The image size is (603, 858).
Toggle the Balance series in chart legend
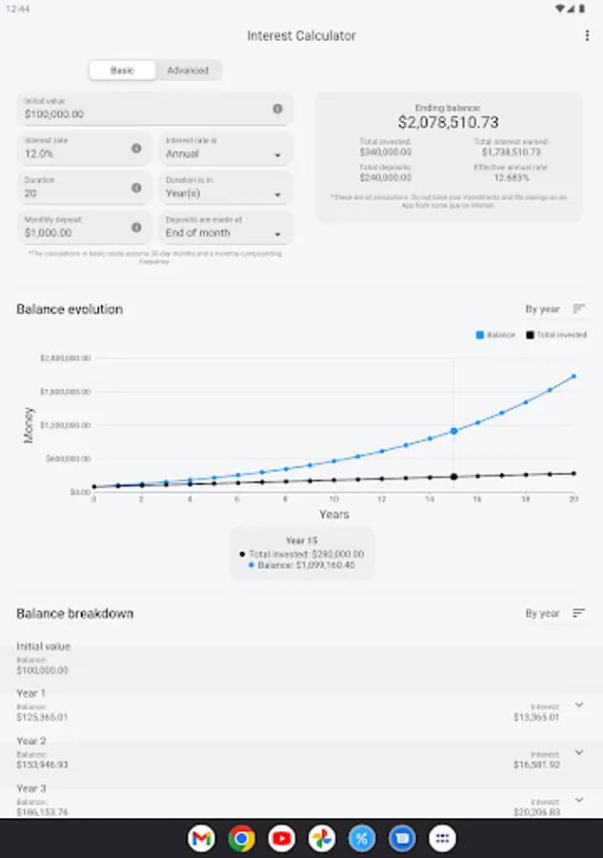pos(496,335)
